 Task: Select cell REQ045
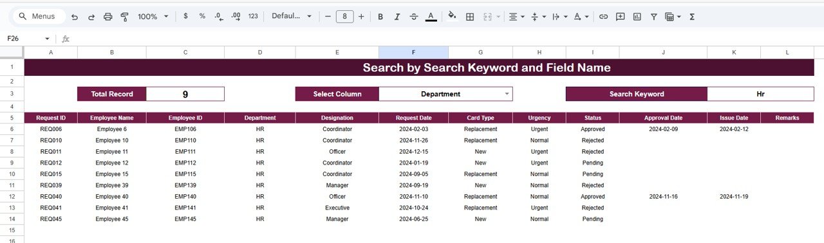[x=51, y=219]
